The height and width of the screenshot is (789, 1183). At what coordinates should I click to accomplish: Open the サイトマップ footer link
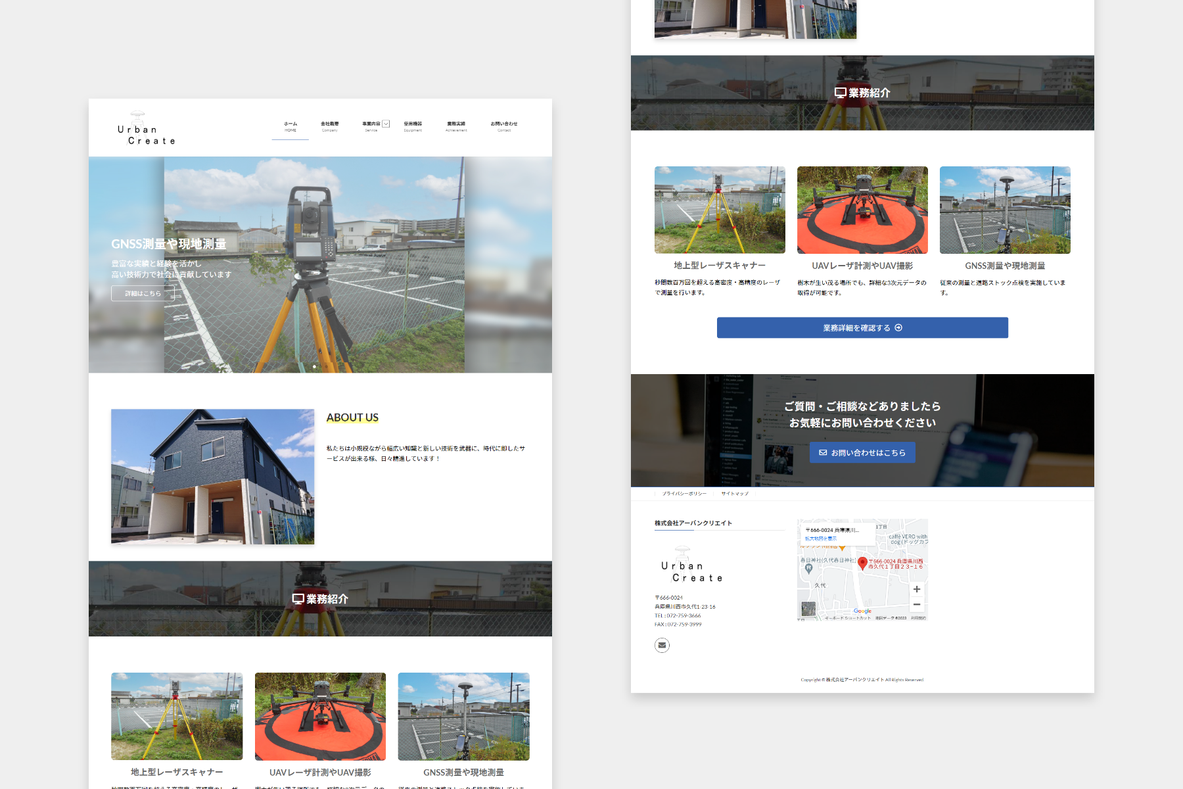pos(734,494)
